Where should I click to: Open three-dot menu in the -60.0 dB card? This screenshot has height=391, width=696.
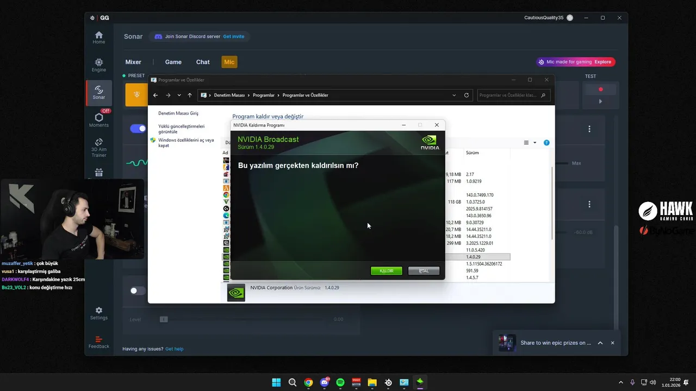(x=589, y=204)
